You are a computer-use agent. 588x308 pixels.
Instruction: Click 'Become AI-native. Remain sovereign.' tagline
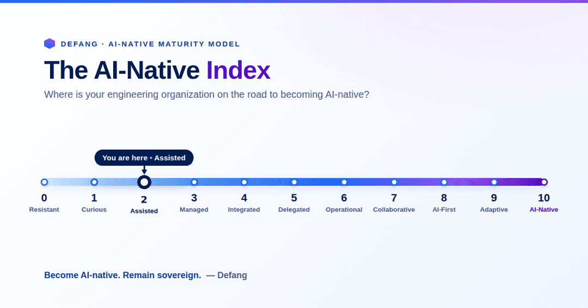pos(122,275)
